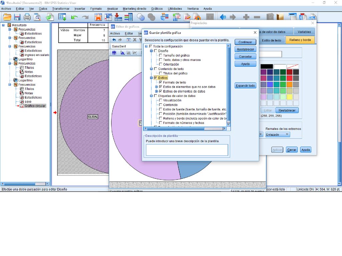Image resolution: width=342 pixels, height=256 pixels.
Task: Click Restablecer under the color palette
Action: click(287, 110)
